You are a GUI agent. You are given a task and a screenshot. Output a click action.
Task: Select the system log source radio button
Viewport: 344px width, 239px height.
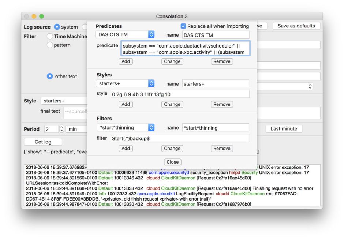(57, 27)
